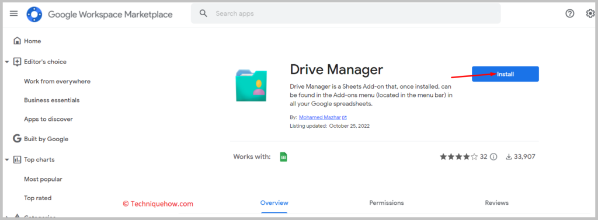This screenshot has width=598, height=220.
Task: Switch to the Overview tab
Action: (274, 203)
